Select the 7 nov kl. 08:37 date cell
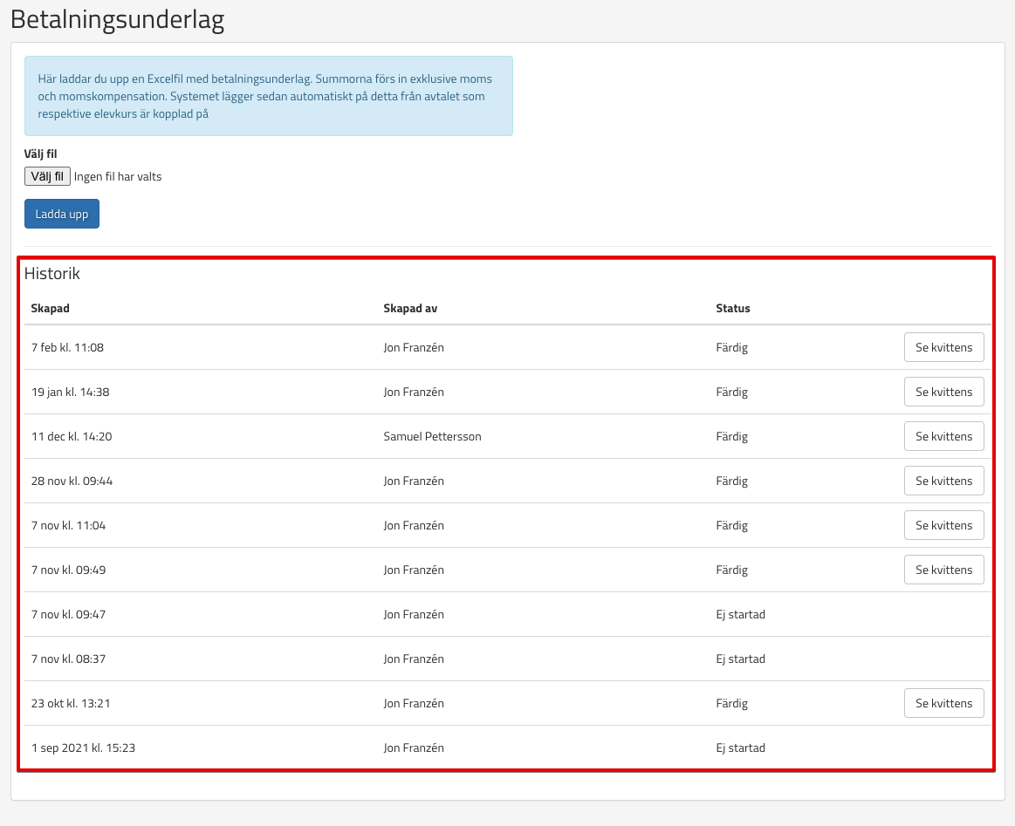 click(x=68, y=659)
